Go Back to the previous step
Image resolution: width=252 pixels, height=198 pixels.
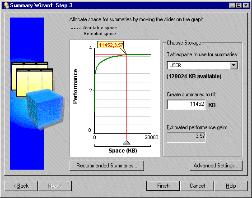click(21, 186)
